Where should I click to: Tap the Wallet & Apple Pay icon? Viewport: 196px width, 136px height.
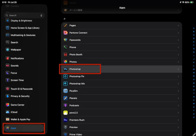point(8,119)
